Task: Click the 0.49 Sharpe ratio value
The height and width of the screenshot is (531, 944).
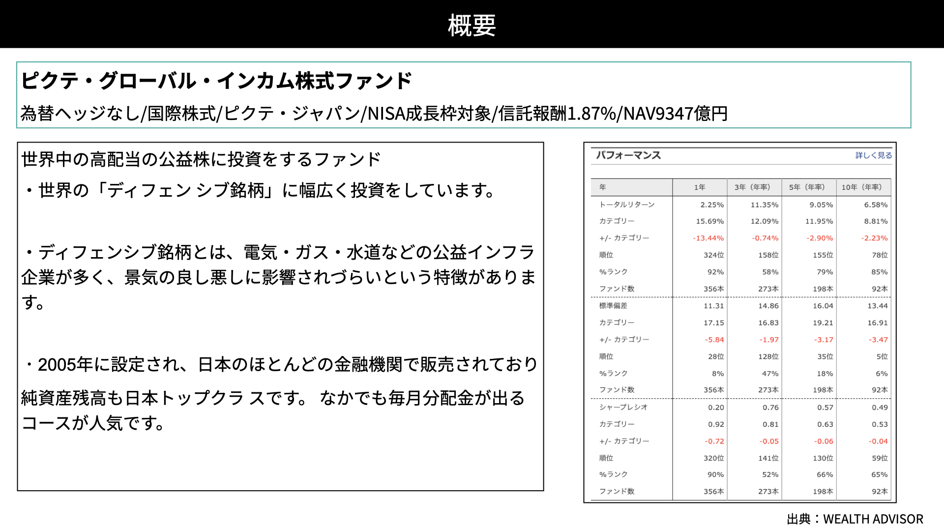Action: pyautogui.click(x=880, y=408)
